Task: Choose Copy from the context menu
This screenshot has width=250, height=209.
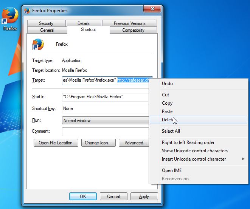Action: pos(199,103)
